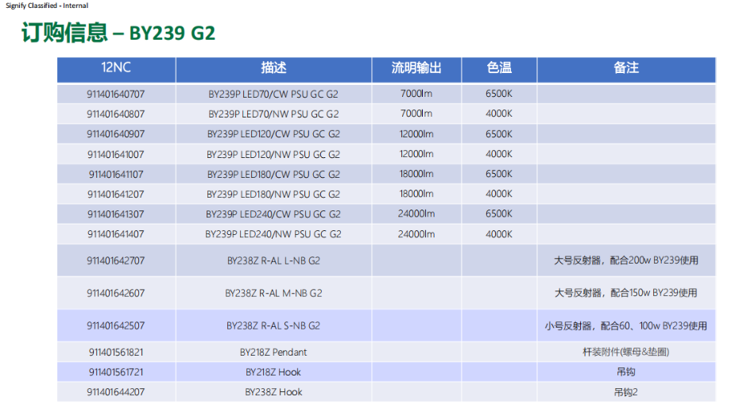Click note '大号反射器，配合150w BY239使用'

(626, 293)
